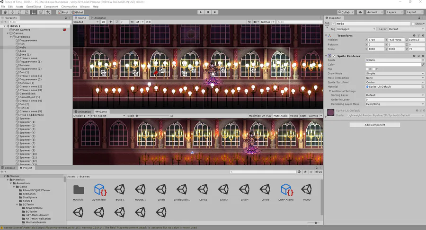Click the color eyedropper icon
Image resolution: width=426 pixels, height=230 pixels.
point(423,65)
